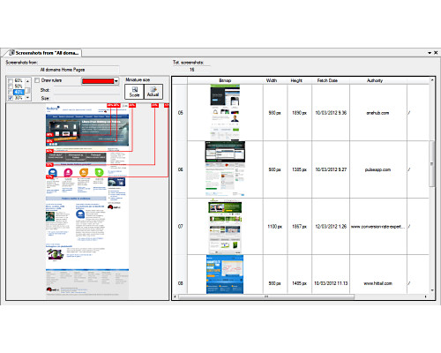This screenshot has height=353, width=441.
Task: Click the Actual miniature size button
Action: 153,92
